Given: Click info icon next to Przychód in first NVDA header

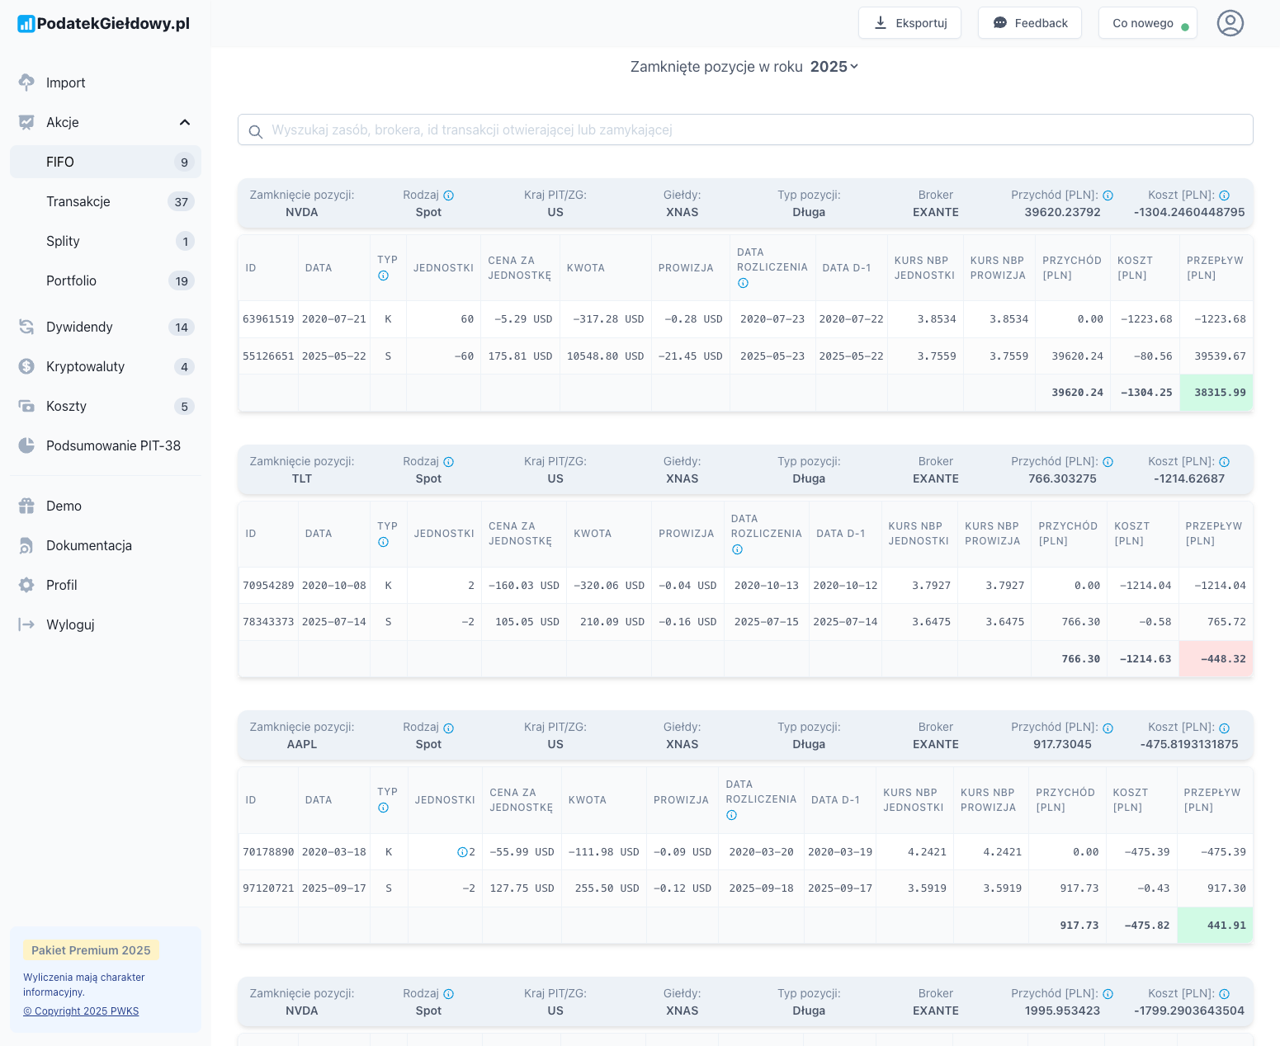Looking at the screenshot, I should tap(1108, 196).
